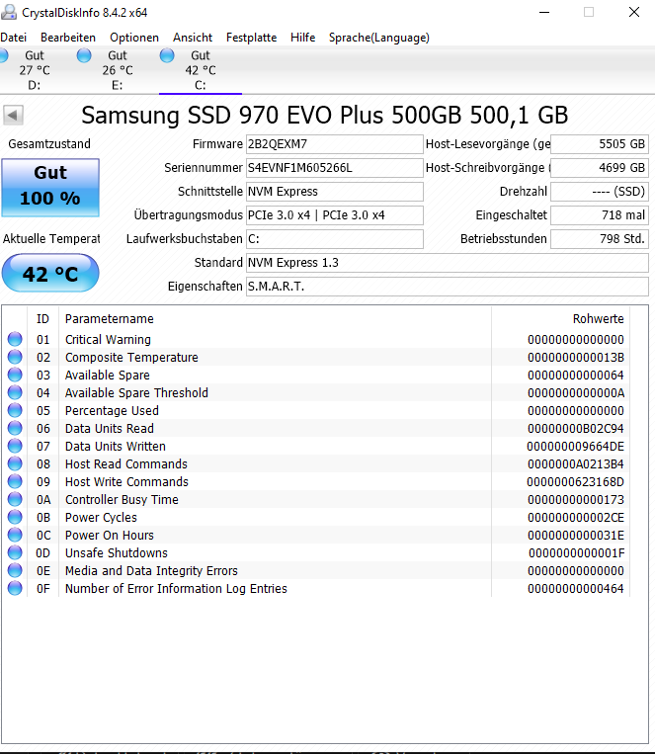Open the Festplatte menu

[x=252, y=38]
